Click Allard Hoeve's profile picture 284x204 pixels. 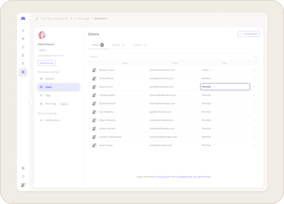(42, 35)
